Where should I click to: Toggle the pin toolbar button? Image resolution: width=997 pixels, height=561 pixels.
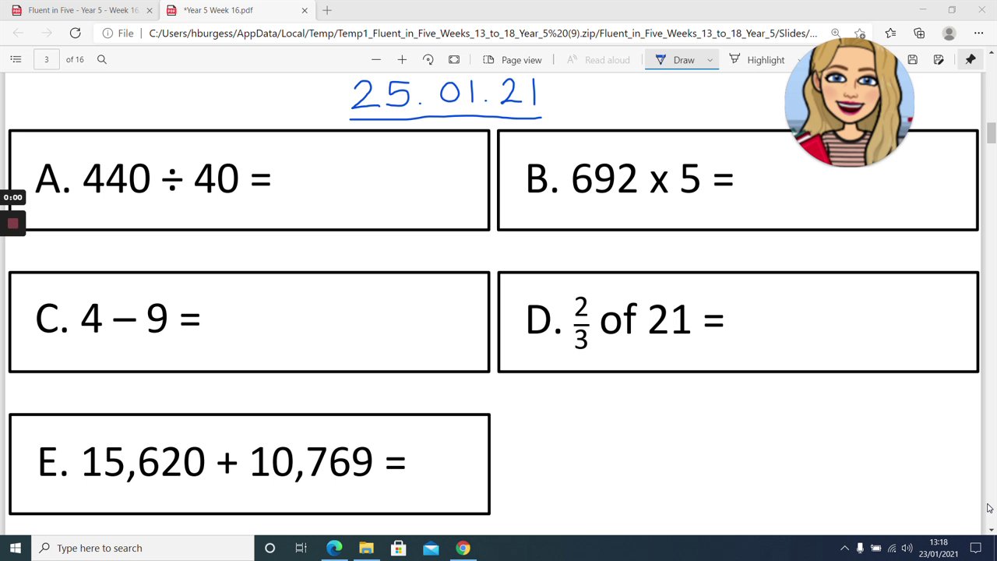pyautogui.click(x=971, y=59)
